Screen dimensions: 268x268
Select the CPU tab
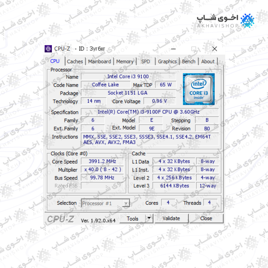pos(55,61)
